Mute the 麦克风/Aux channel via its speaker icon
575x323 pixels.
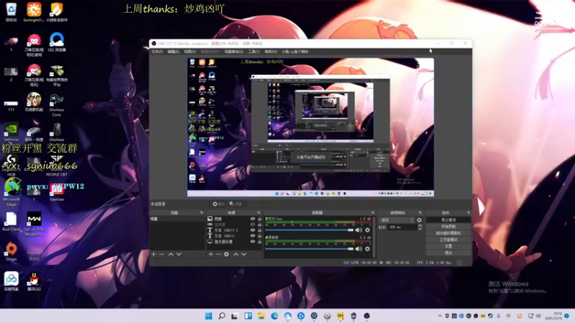pos(359,230)
